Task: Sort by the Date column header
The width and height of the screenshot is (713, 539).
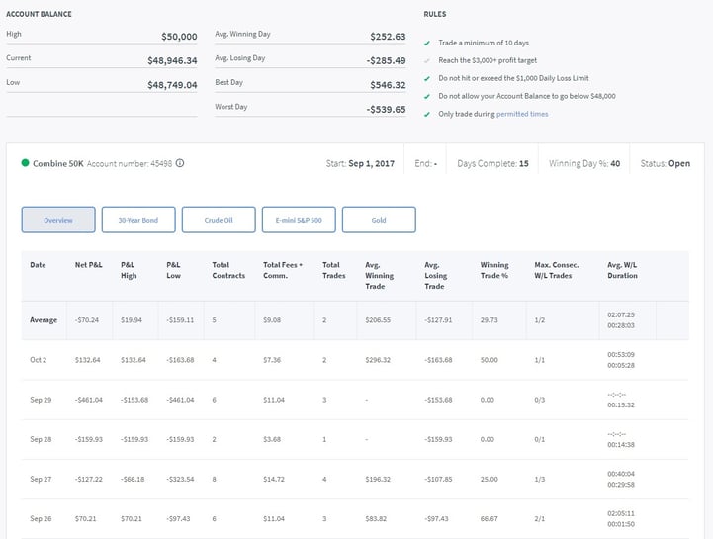Action: (x=38, y=265)
